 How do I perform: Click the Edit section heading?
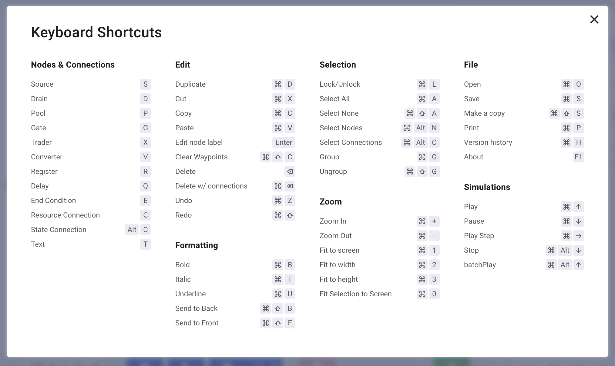183,65
